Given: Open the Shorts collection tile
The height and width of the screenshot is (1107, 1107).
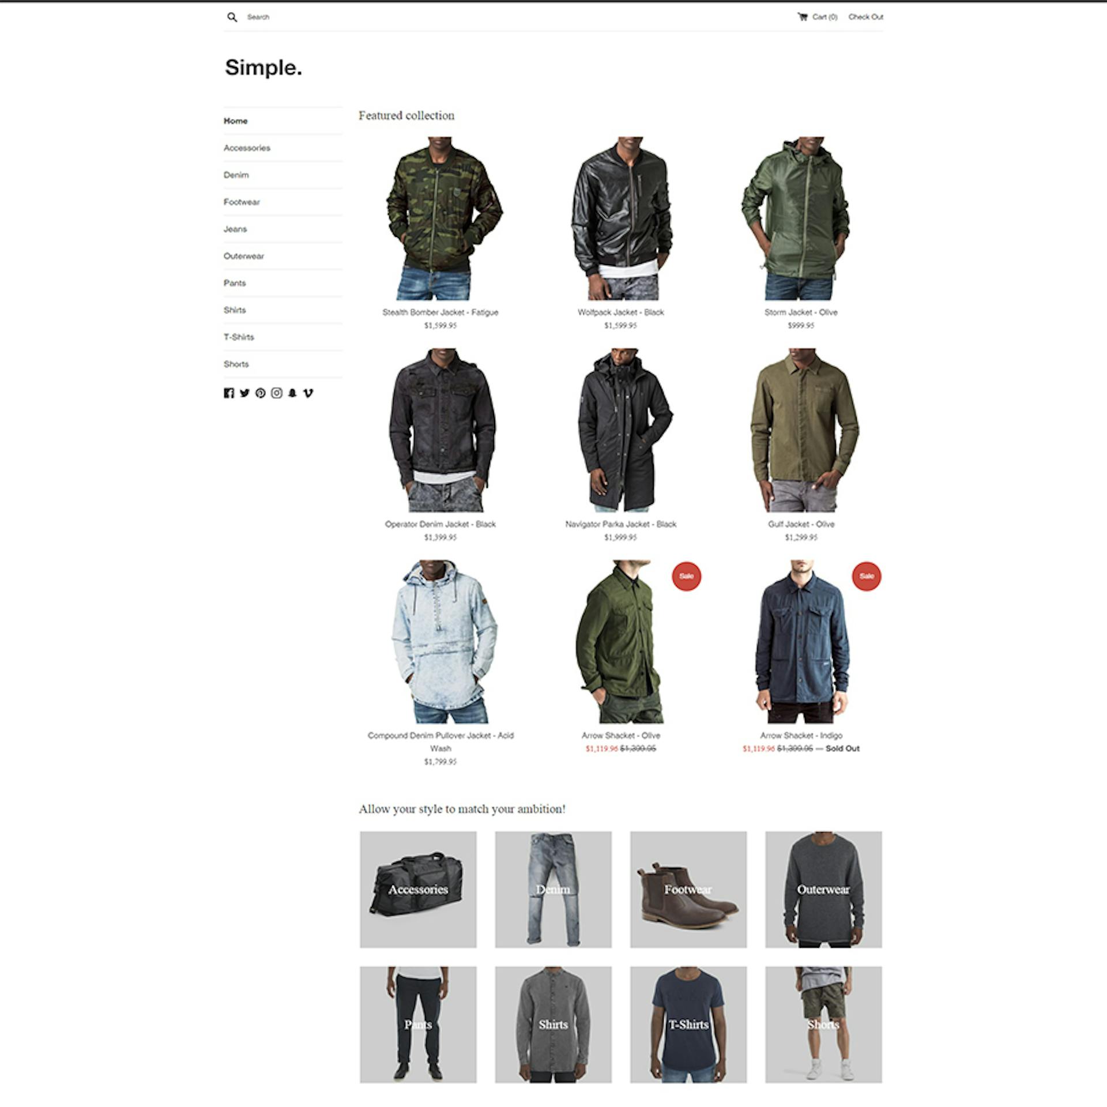Looking at the screenshot, I should (x=823, y=1025).
